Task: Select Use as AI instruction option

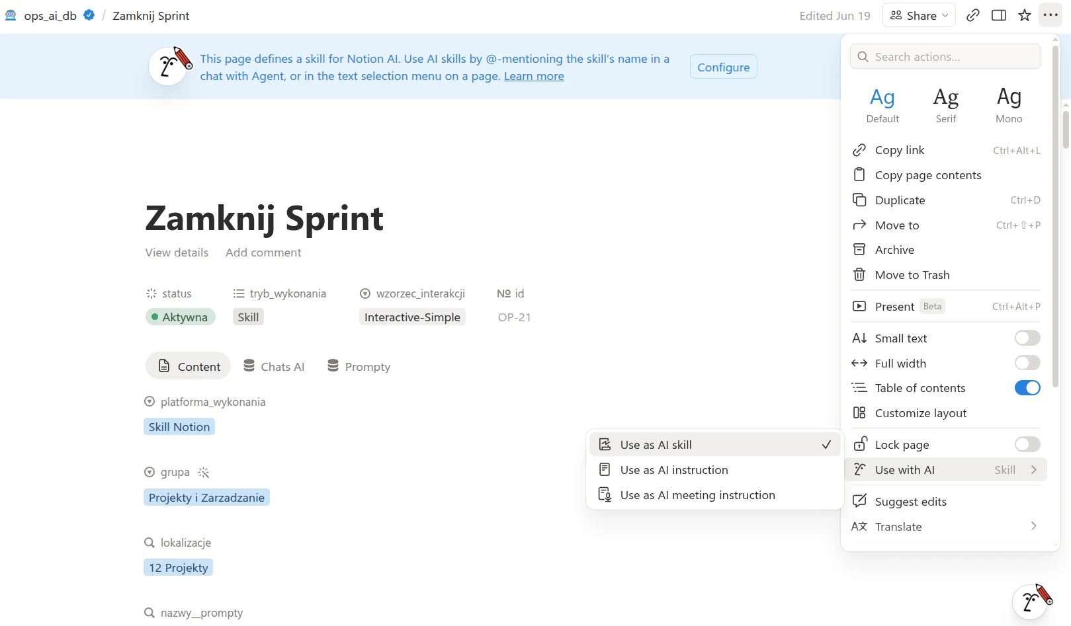Action: (x=714, y=470)
